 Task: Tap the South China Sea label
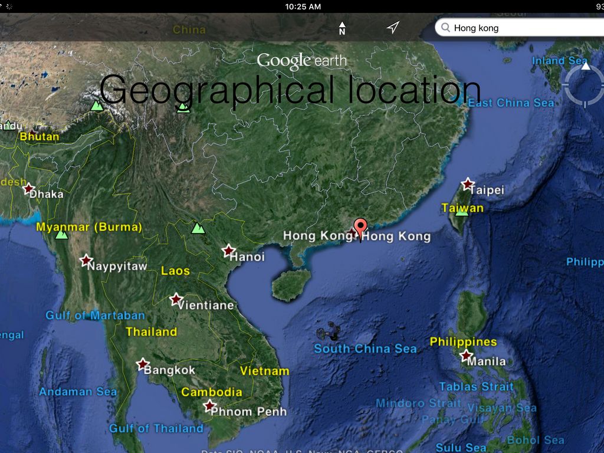(x=365, y=349)
